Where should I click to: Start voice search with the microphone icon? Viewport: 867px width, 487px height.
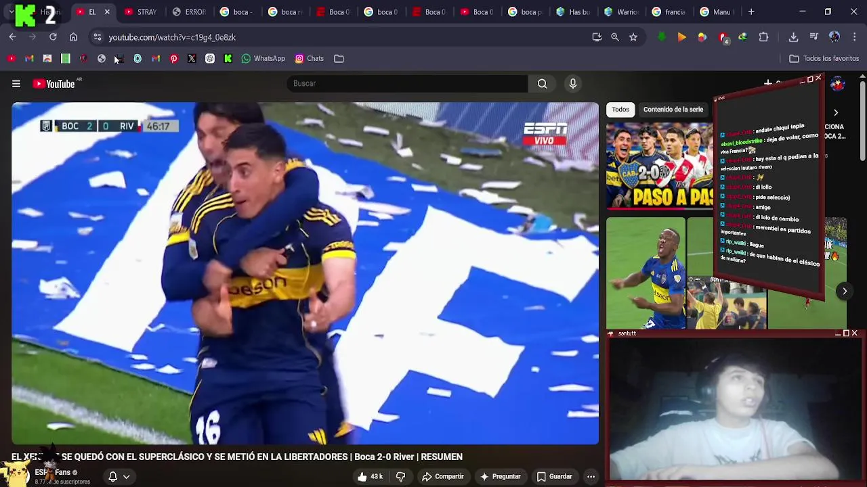(x=573, y=83)
